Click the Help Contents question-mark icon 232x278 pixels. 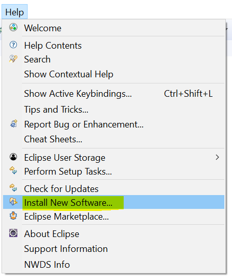click(x=13, y=45)
